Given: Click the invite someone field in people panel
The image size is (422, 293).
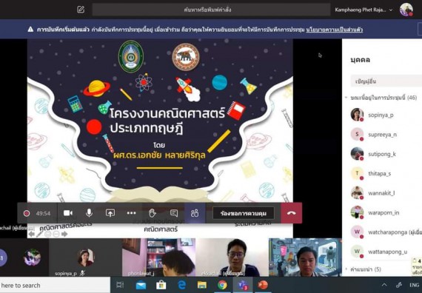Looking at the screenshot, I should click(386, 81).
